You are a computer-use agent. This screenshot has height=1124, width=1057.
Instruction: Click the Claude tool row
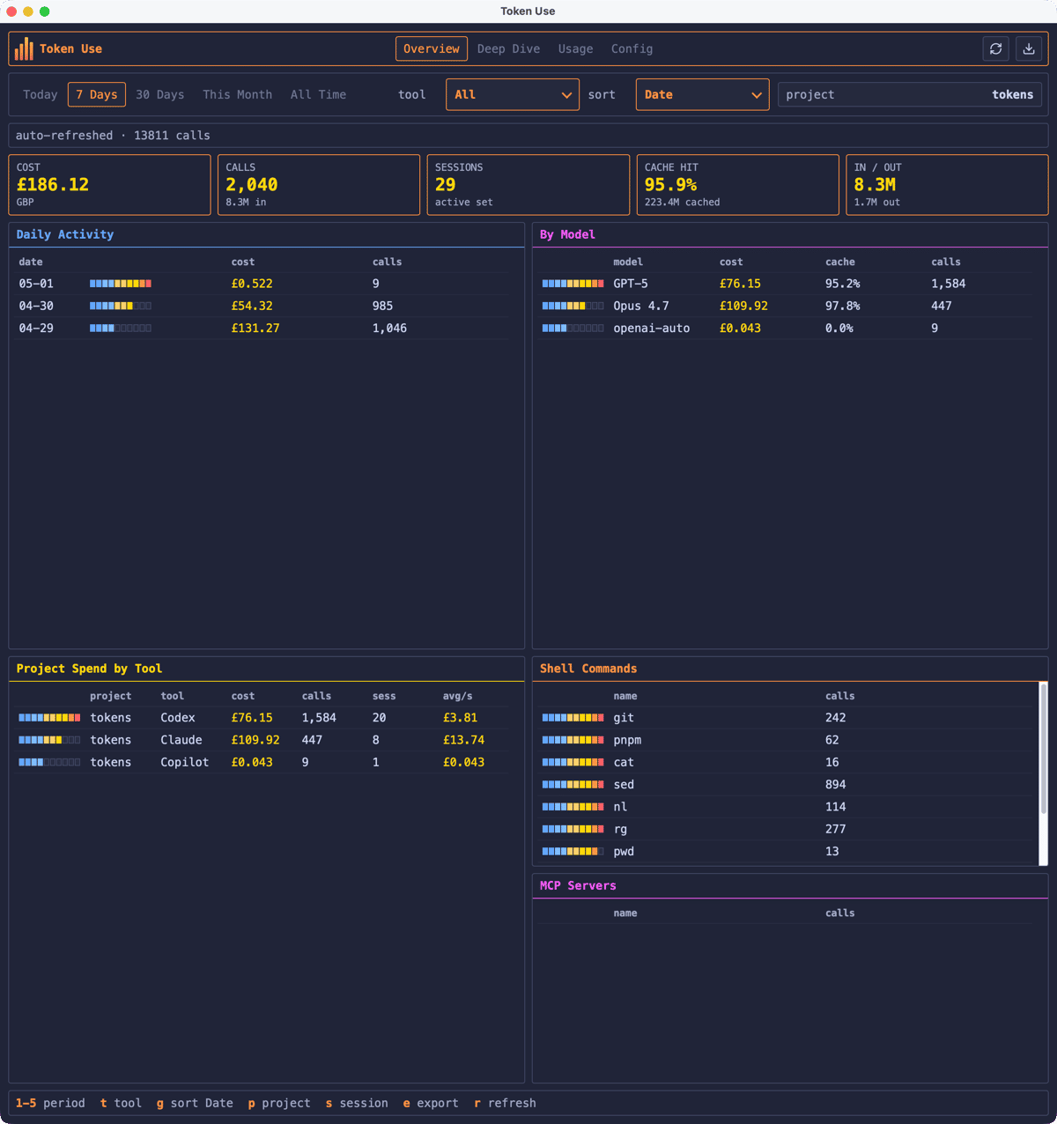(264, 740)
